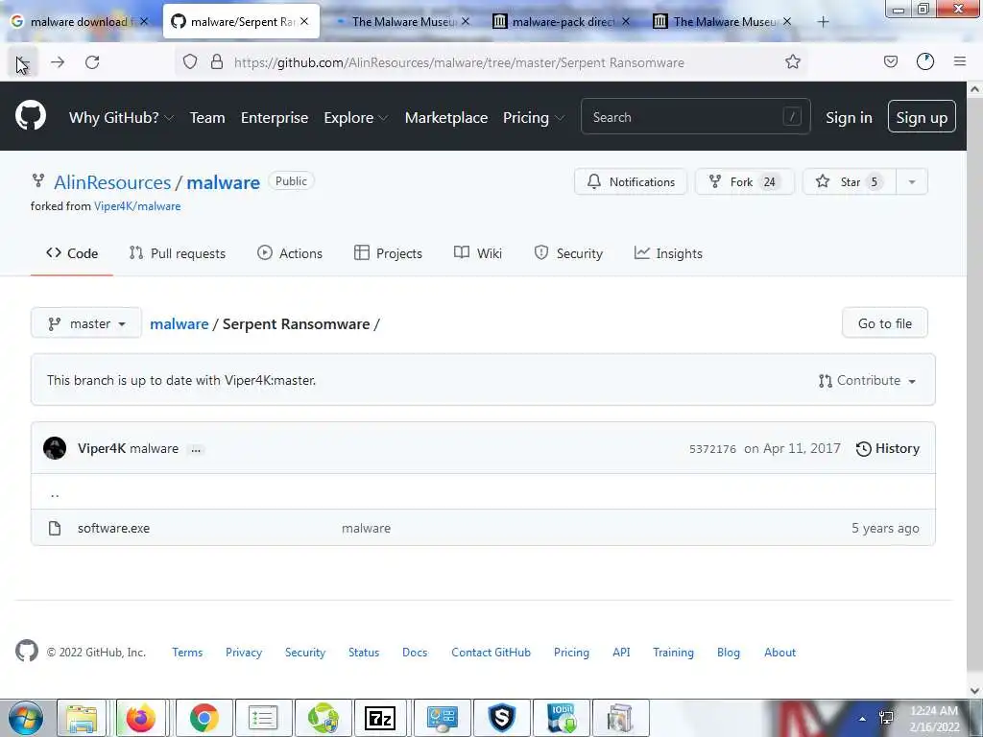Switch to the Wiki tab

pyautogui.click(x=478, y=253)
